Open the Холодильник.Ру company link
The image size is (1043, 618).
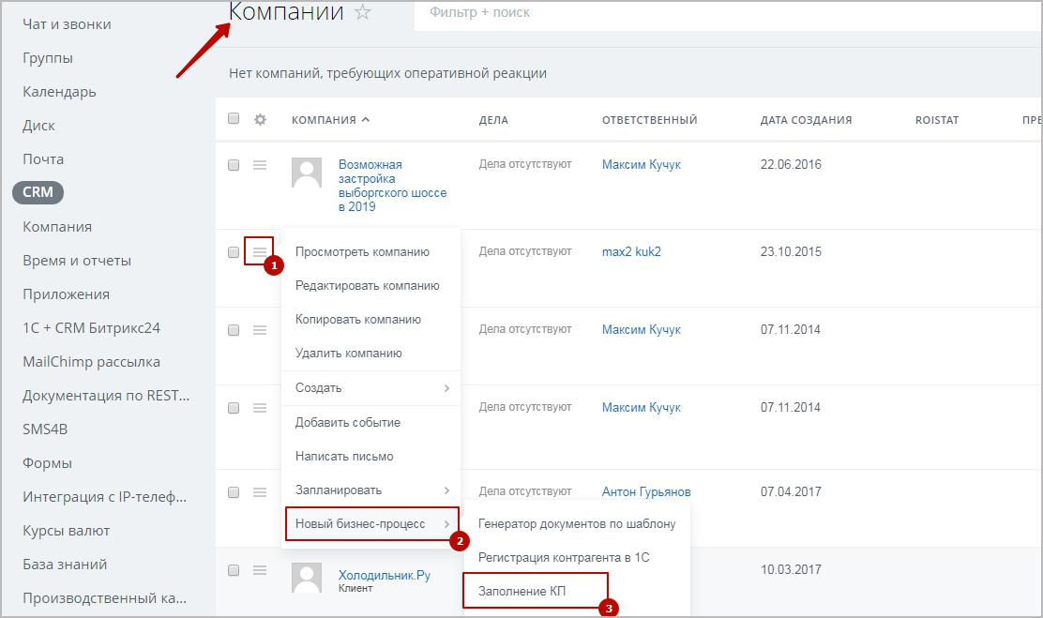(x=384, y=575)
